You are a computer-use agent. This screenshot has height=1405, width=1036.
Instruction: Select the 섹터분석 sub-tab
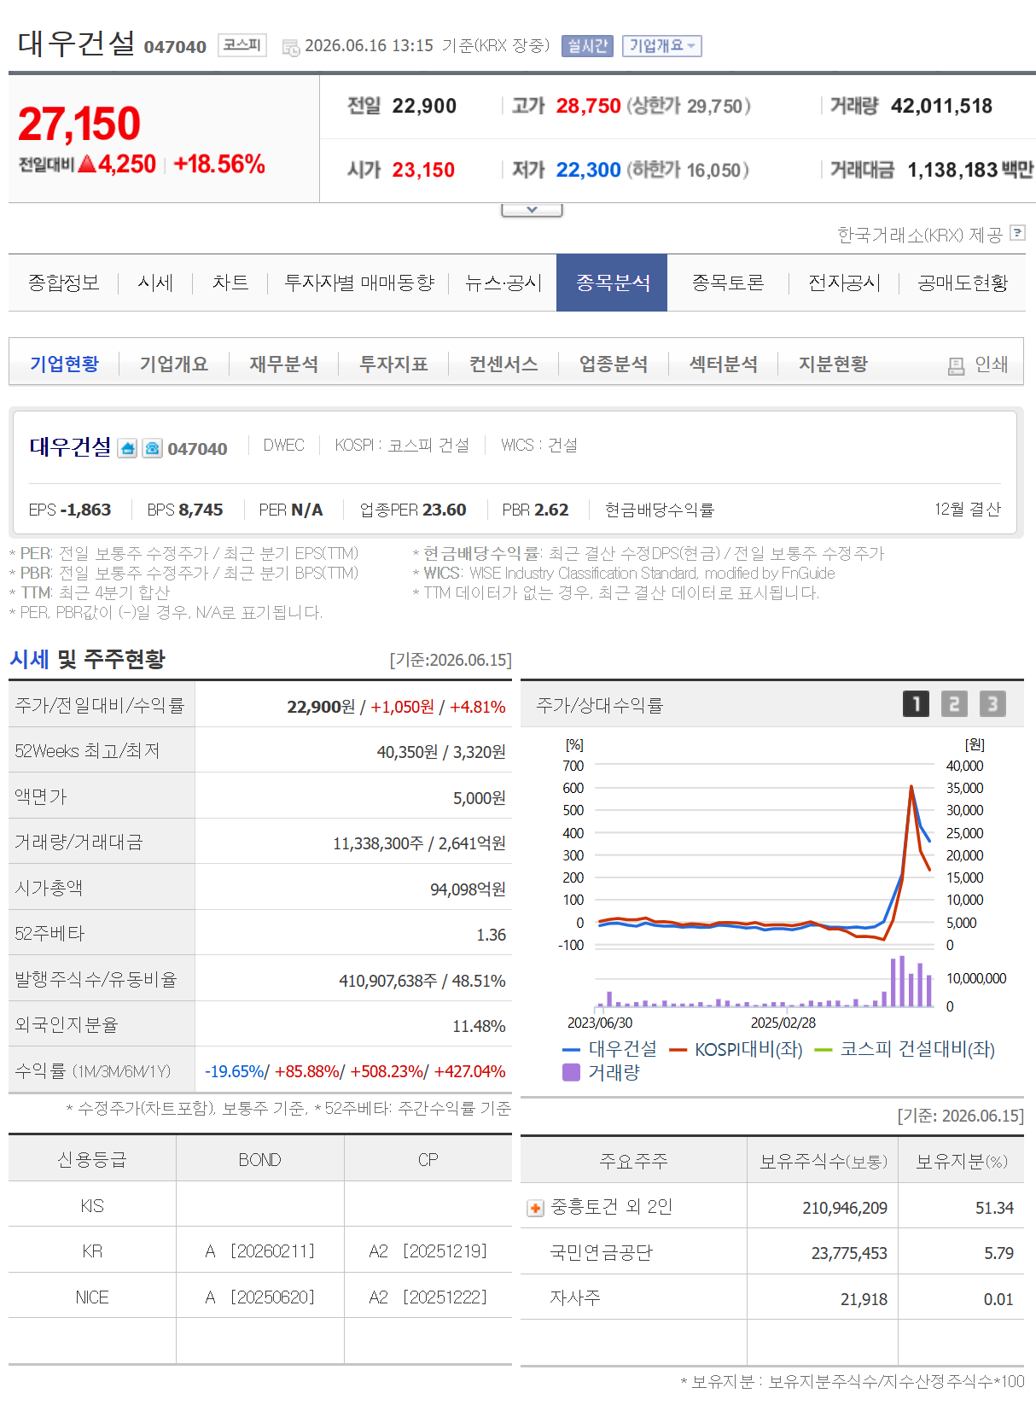(724, 364)
